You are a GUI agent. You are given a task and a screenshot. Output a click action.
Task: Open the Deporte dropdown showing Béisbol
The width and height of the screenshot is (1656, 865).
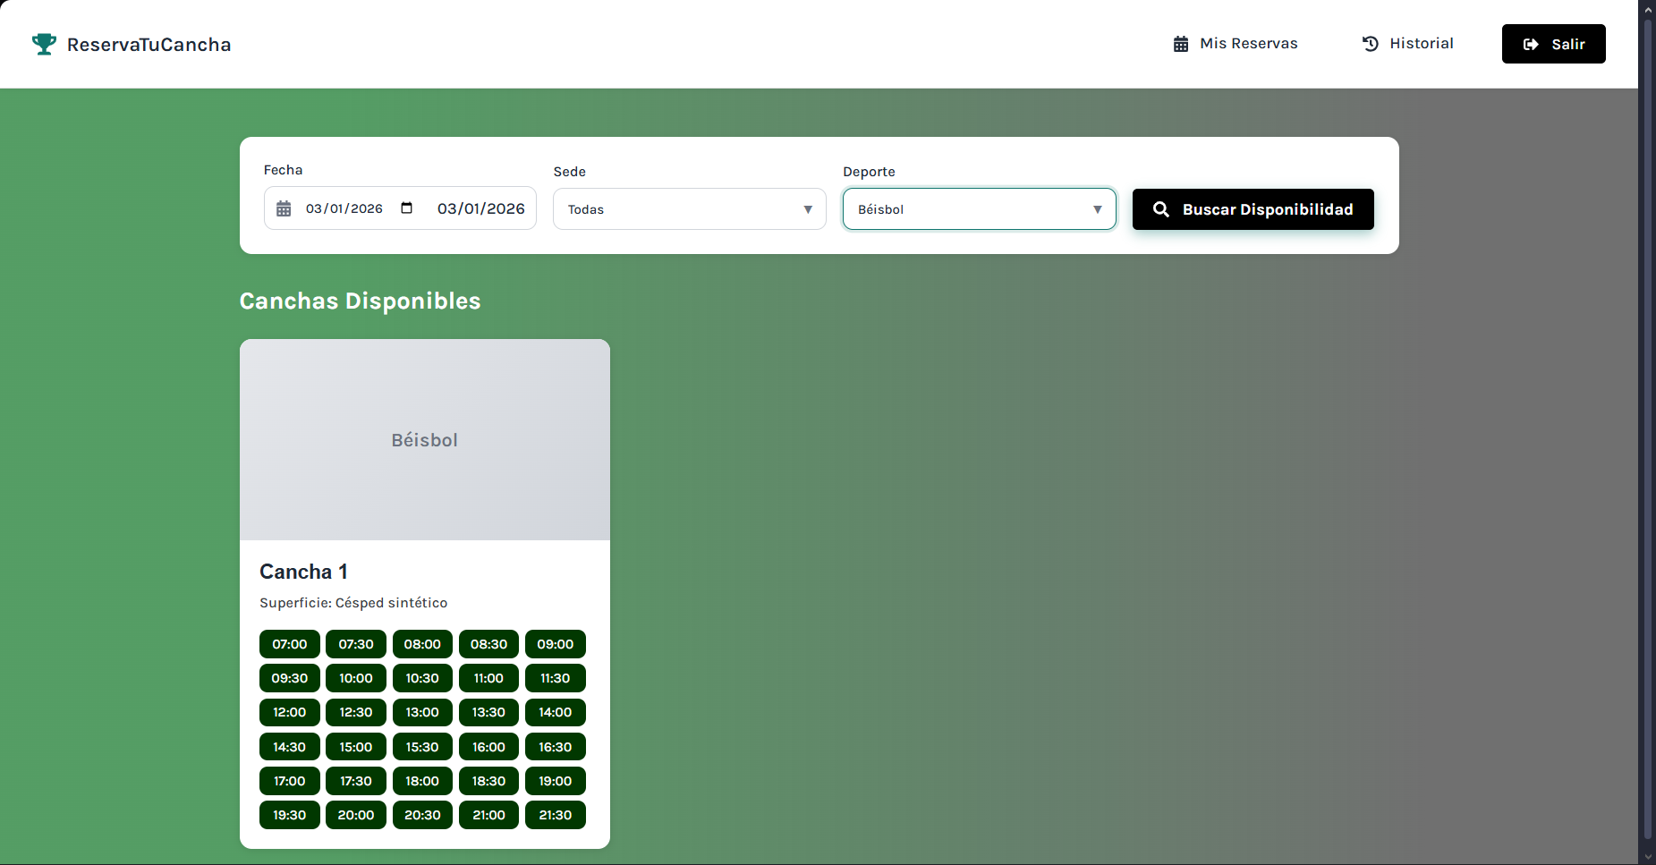979,209
